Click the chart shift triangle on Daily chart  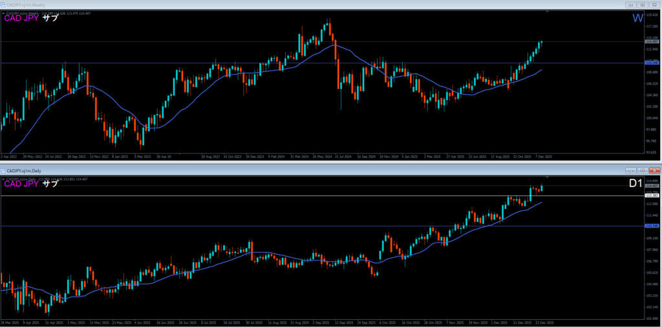[x=548, y=176]
